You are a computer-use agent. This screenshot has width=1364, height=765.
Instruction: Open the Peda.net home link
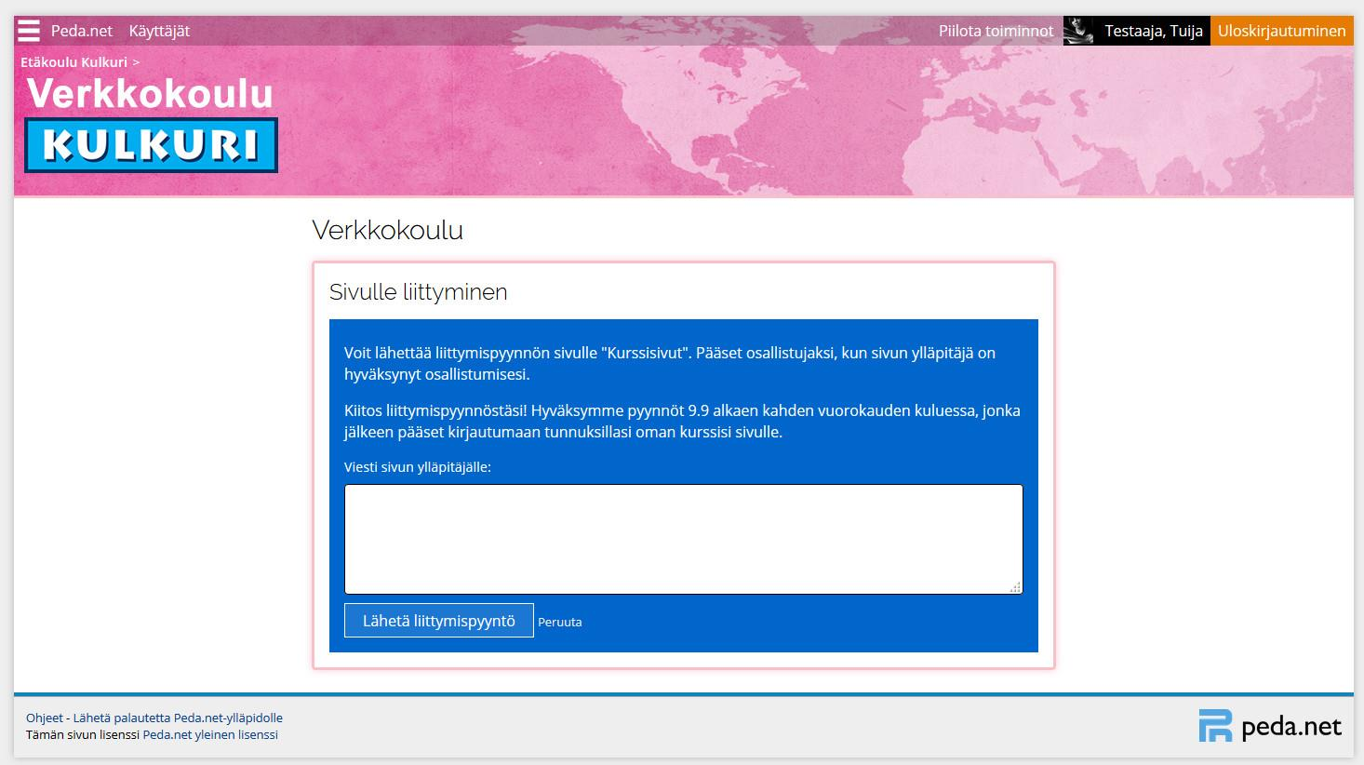coord(81,31)
